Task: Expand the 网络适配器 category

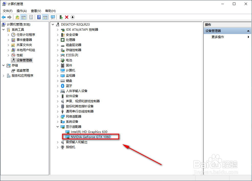Action: 57,116
